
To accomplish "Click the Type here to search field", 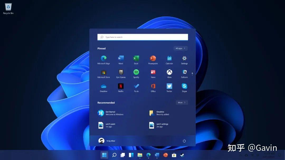I will point(142,37).
